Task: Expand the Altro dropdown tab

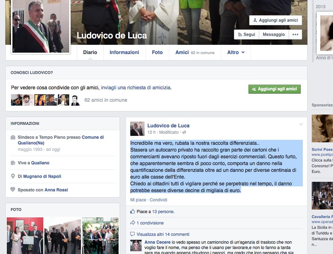Action: click(236, 52)
